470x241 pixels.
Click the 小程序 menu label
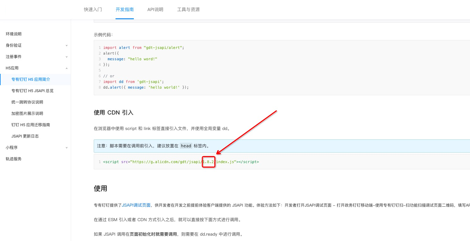[x=12, y=148]
